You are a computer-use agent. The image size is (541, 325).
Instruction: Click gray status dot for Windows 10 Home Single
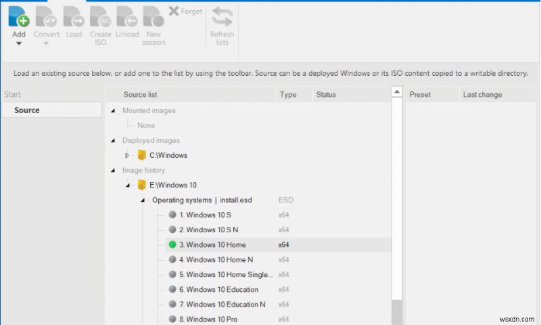(x=172, y=274)
